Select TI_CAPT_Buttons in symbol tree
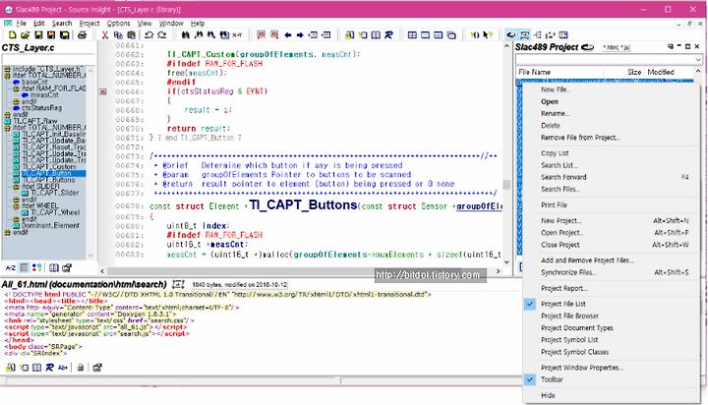Screen dimensions: 708x405 click(x=48, y=180)
